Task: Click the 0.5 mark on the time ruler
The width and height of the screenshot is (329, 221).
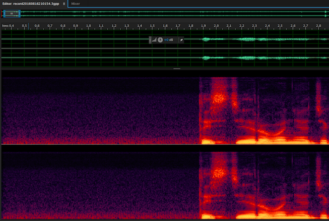Action: (x=24, y=26)
